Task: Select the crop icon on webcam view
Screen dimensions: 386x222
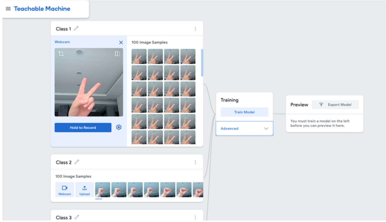Action: [x=61, y=54]
